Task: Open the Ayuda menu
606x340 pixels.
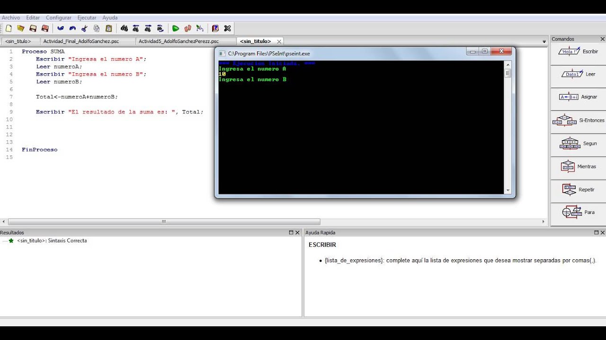Action: tap(110, 17)
